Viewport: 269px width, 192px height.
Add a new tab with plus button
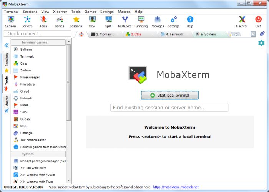(x=236, y=34)
